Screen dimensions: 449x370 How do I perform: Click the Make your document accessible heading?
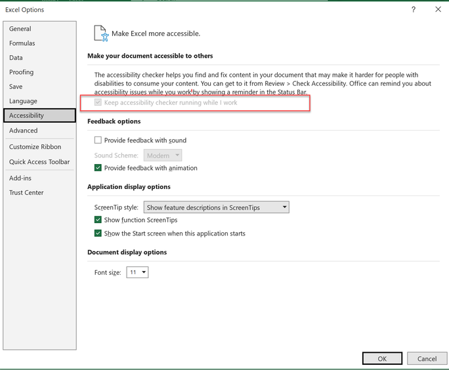coord(150,56)
